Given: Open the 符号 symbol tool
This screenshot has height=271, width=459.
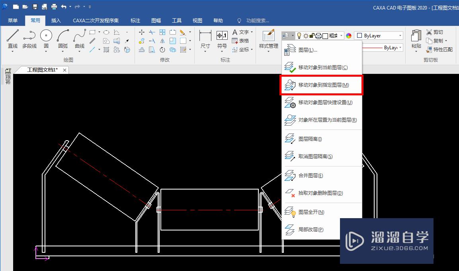Looking at the screenshot, I should (x=222, y=39).
